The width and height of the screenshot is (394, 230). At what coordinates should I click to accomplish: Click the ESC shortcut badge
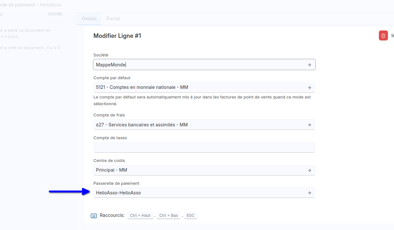(x=190, y=216)
